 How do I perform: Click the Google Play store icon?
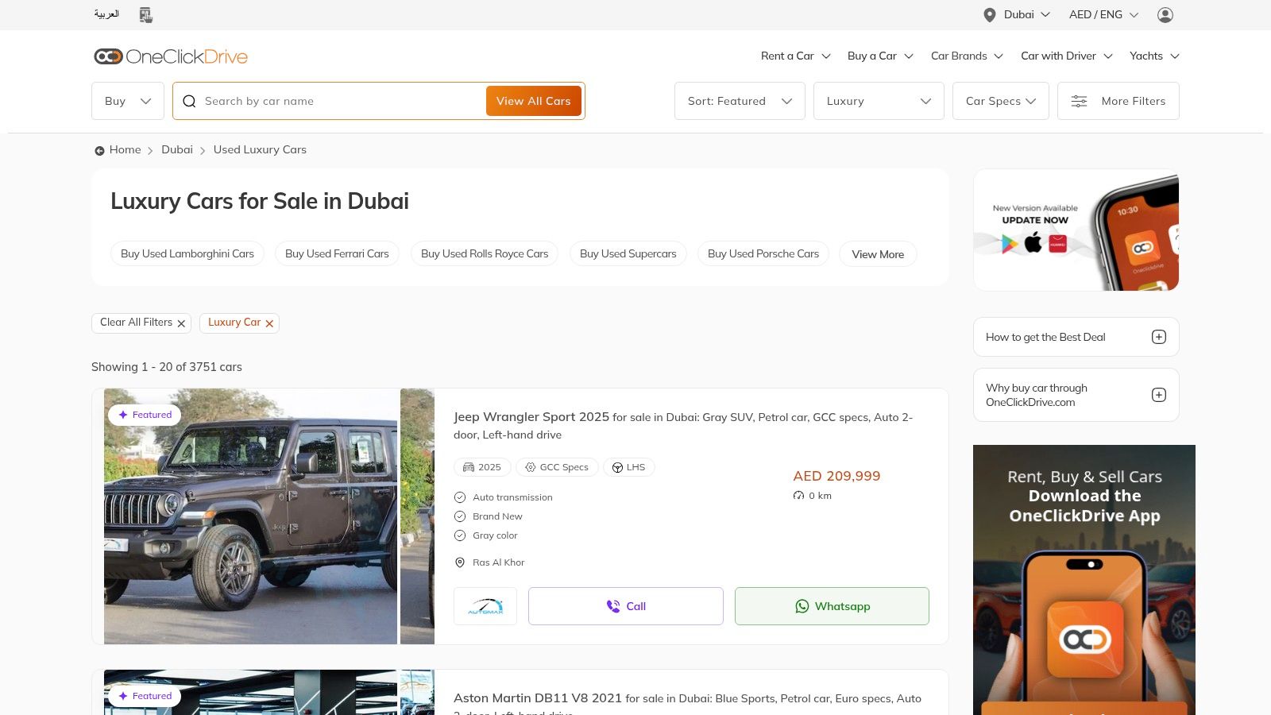tap(1009, 243)
